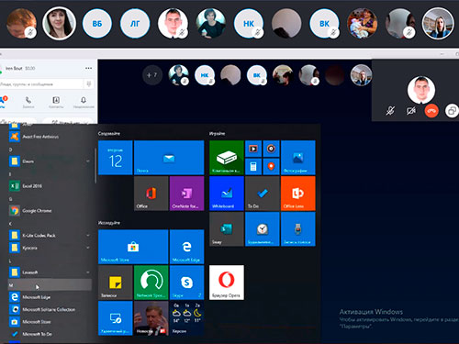Open the dial pad icon beside the search field
The image size is (459, 344).
coord(89,83)
